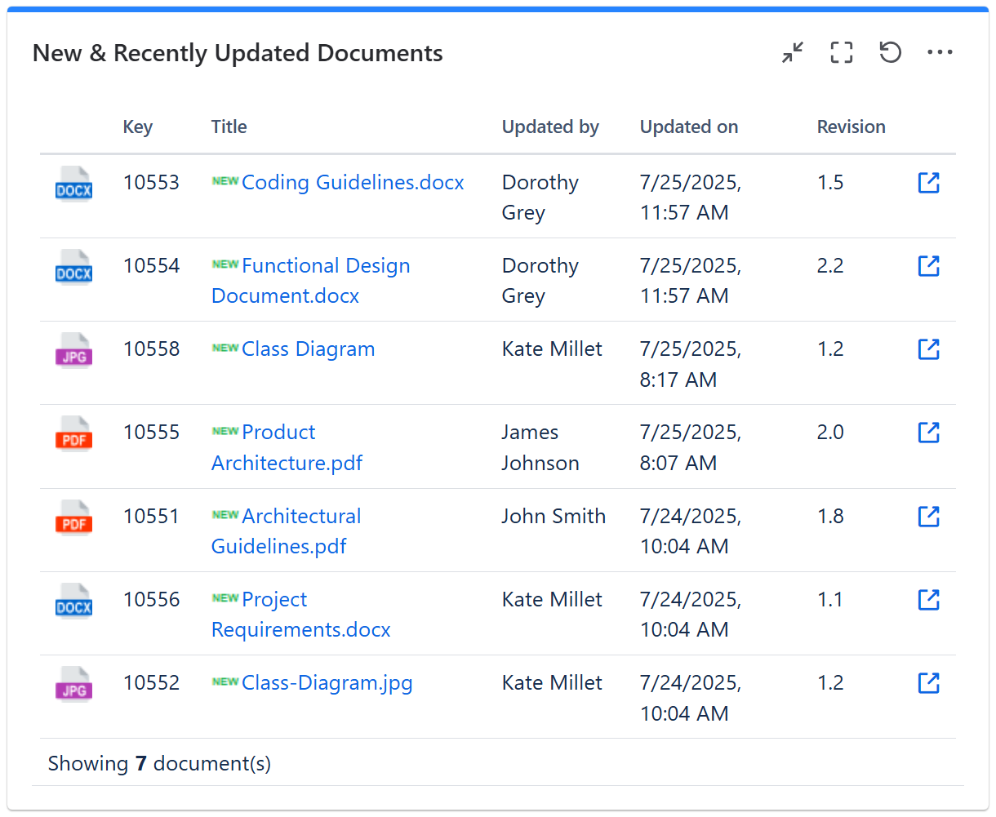Open the gadget more options menu
The height and width of the screenshot is (817, 996).
point(940,53)
